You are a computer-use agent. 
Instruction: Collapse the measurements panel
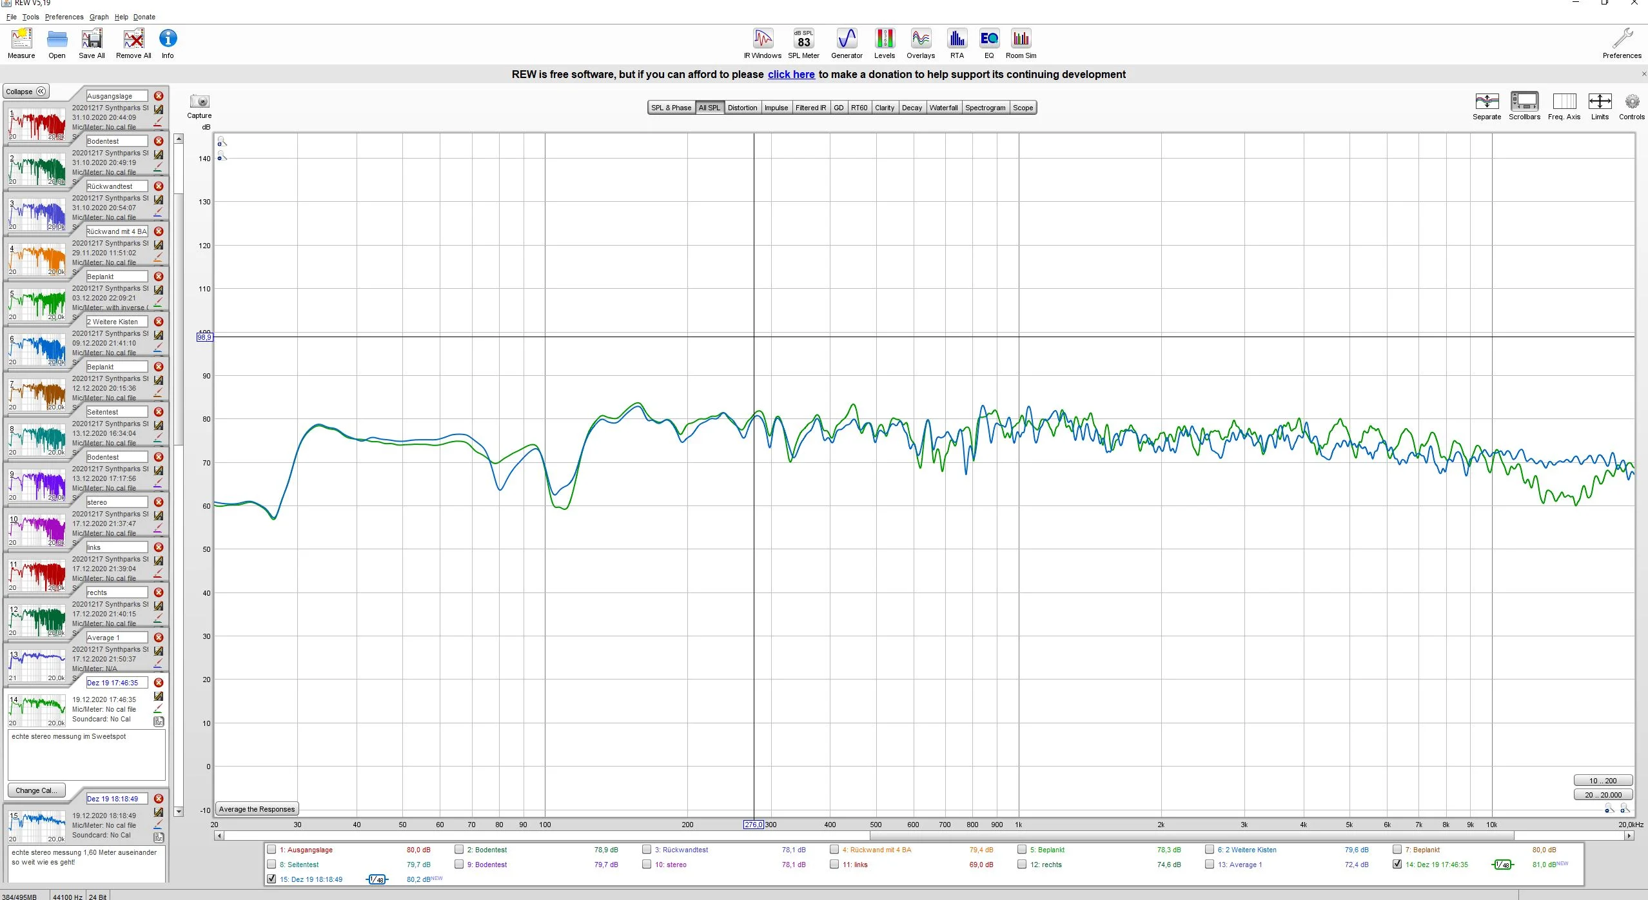pos(26,92)
